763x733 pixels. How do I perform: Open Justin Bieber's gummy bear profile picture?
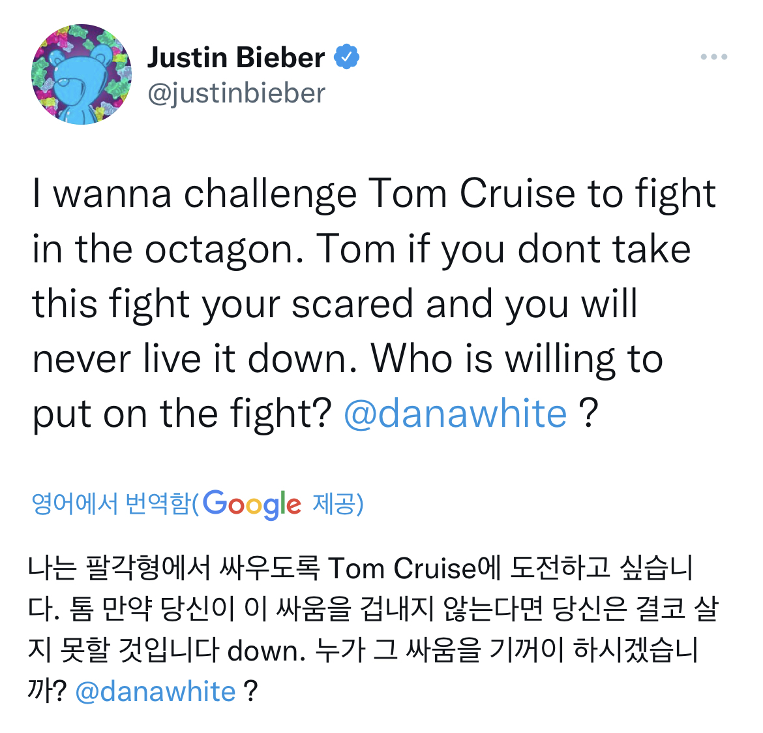click(x=81, y=74)
